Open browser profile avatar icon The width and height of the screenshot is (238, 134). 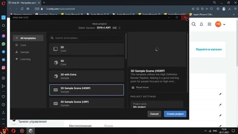coord(224,9)
